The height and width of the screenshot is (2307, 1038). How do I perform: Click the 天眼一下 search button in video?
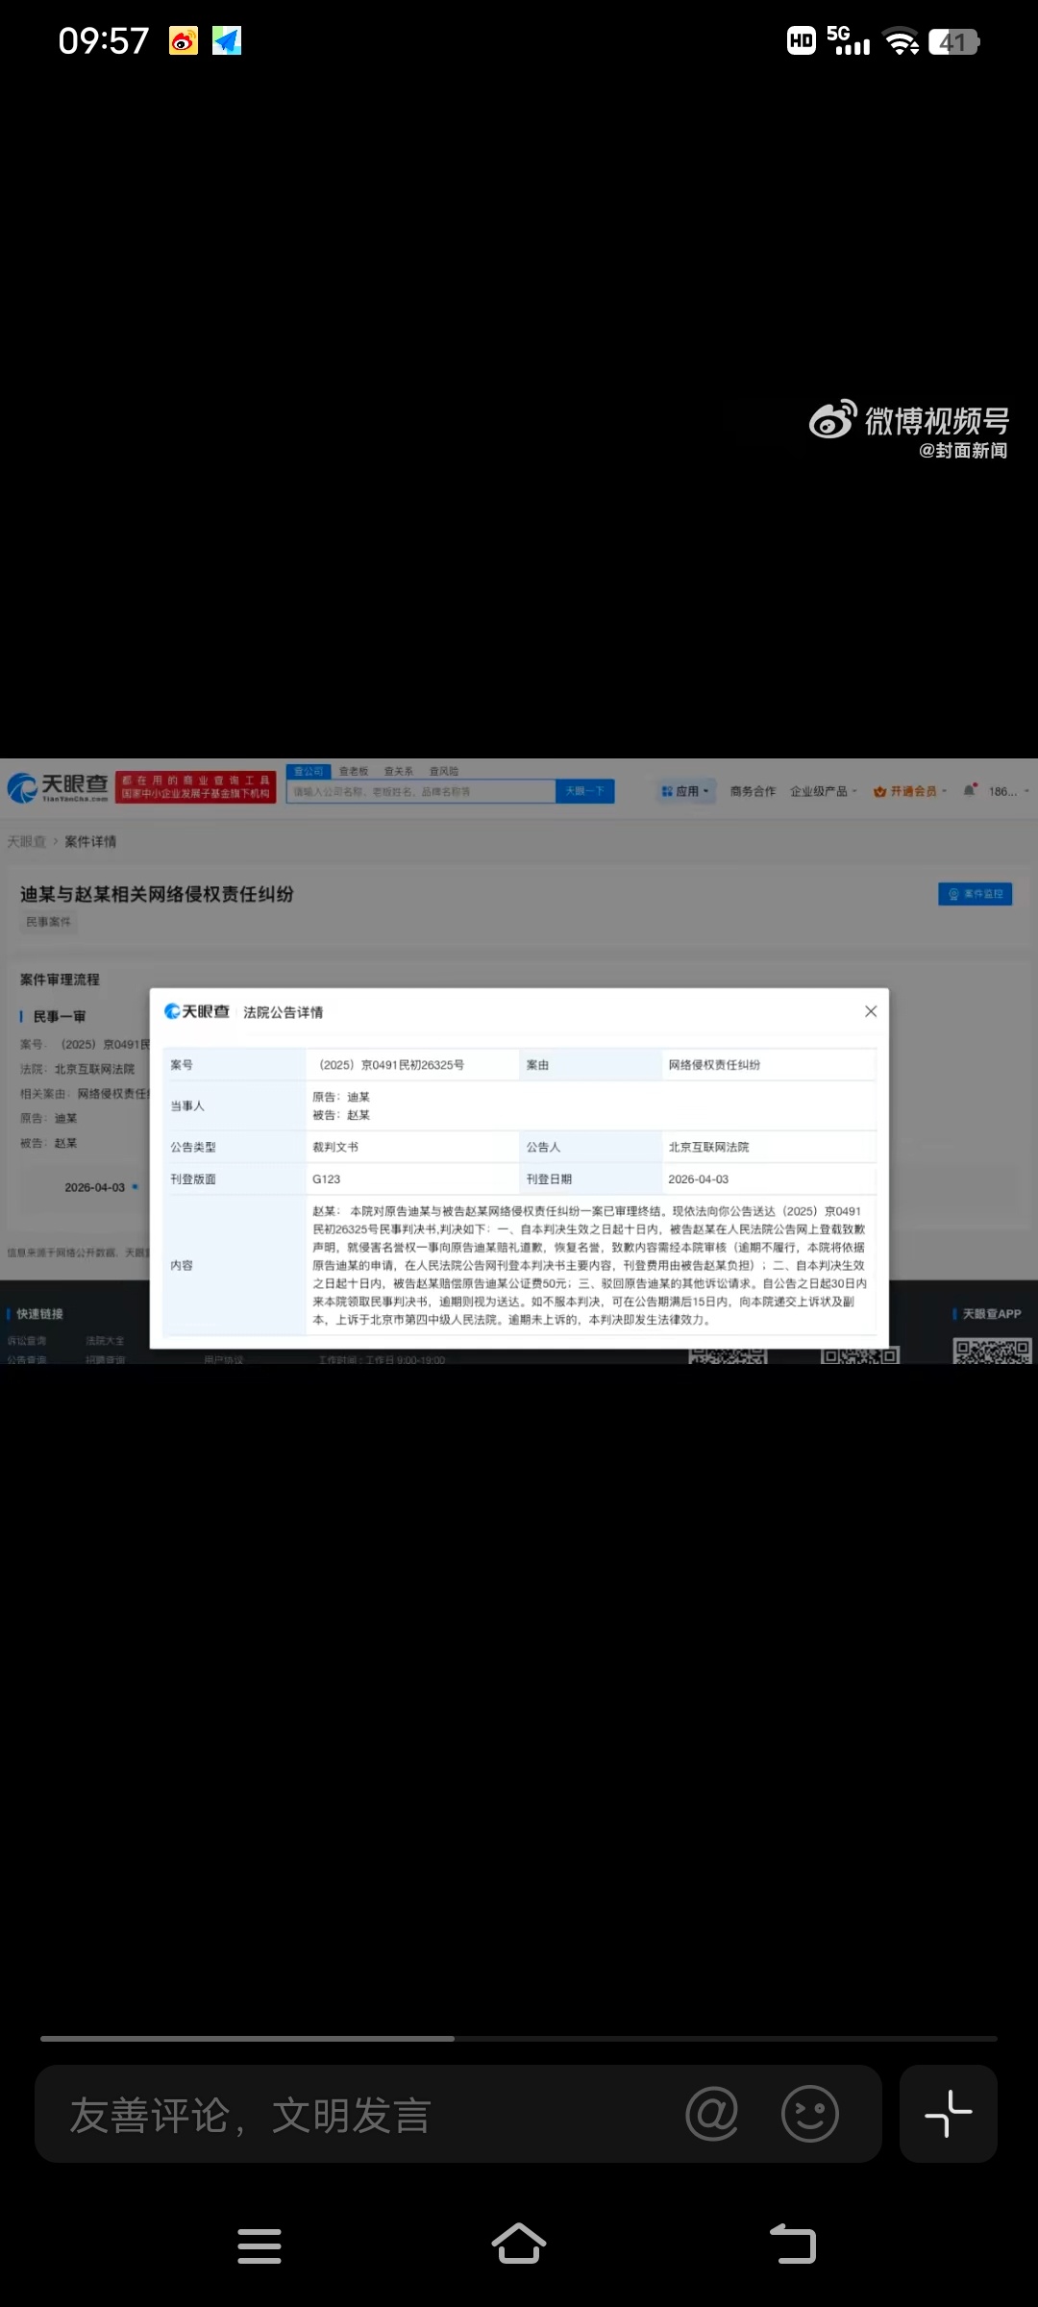tap(584, 791)
